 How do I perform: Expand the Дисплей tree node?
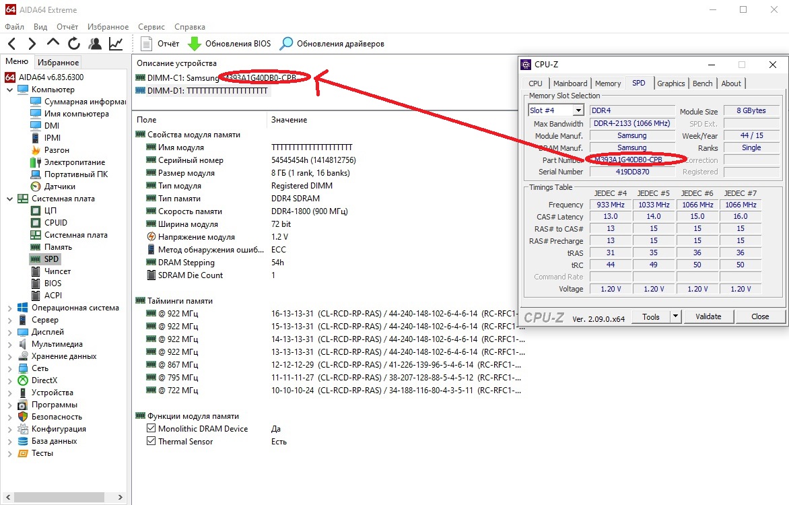click(x=9, y=332)
